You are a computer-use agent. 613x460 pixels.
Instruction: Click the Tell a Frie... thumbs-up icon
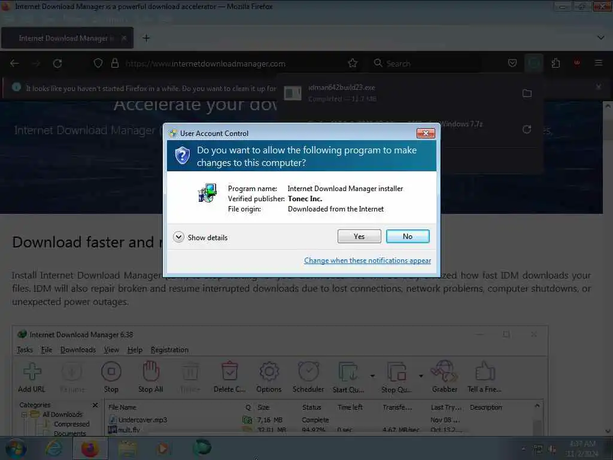click(485, 377)
